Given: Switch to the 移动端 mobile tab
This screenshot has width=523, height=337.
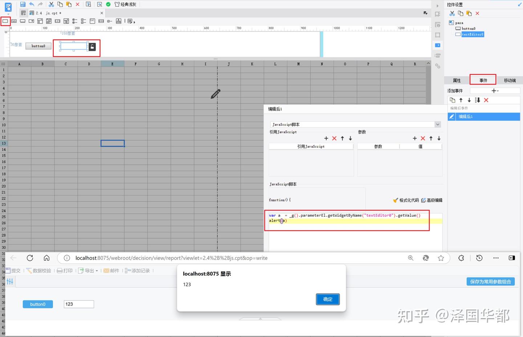Looking at the screenshot, I should 510,80.
